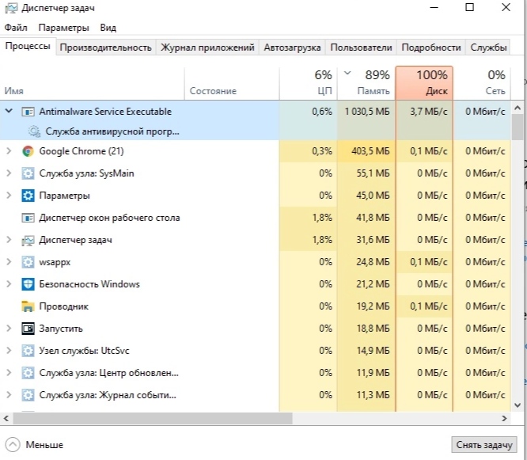Click the 3,7 МБ/с disk value
The image size is (527, 460).
tap(429, 112)
